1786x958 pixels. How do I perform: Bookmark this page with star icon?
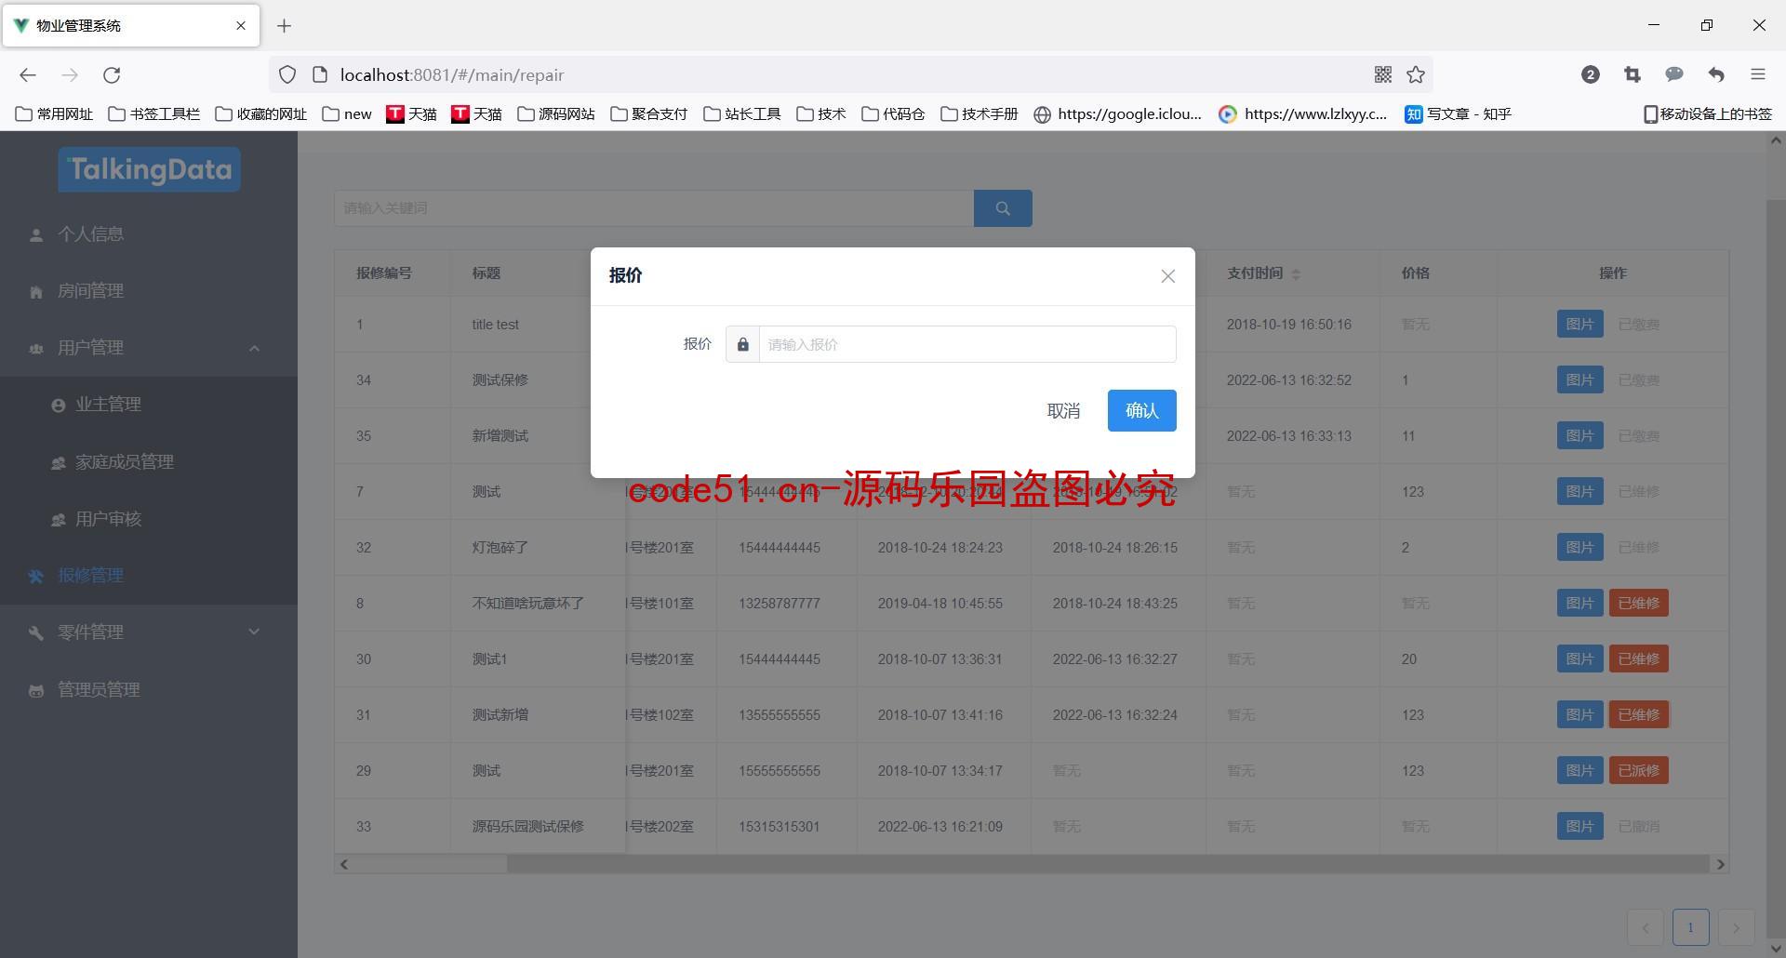point(1416,75)
